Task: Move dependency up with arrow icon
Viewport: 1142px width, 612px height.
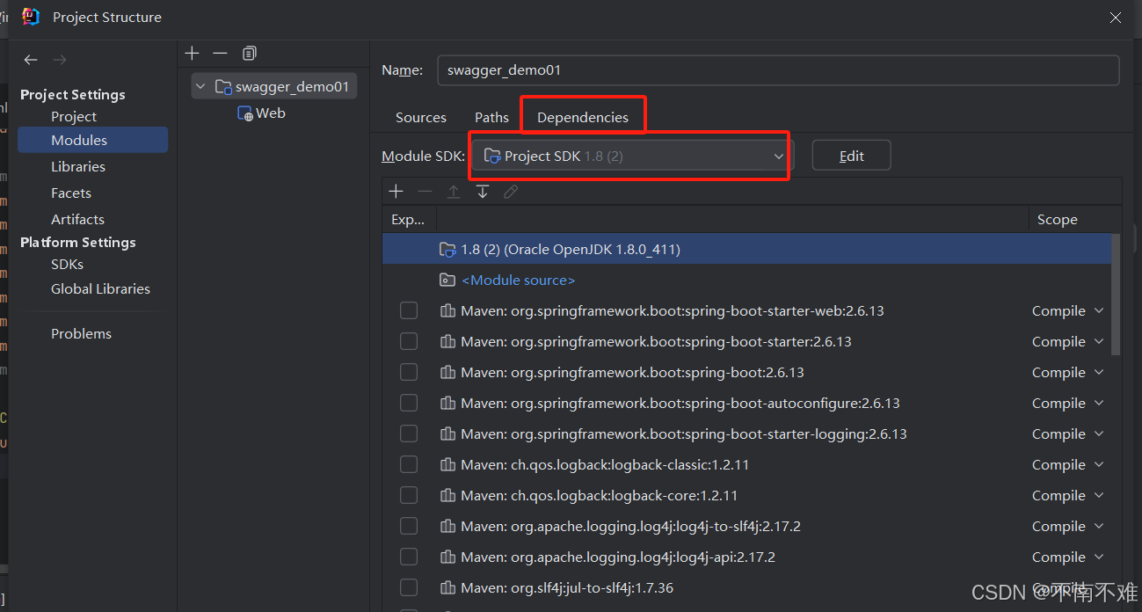Action: [x=454, y=192]
